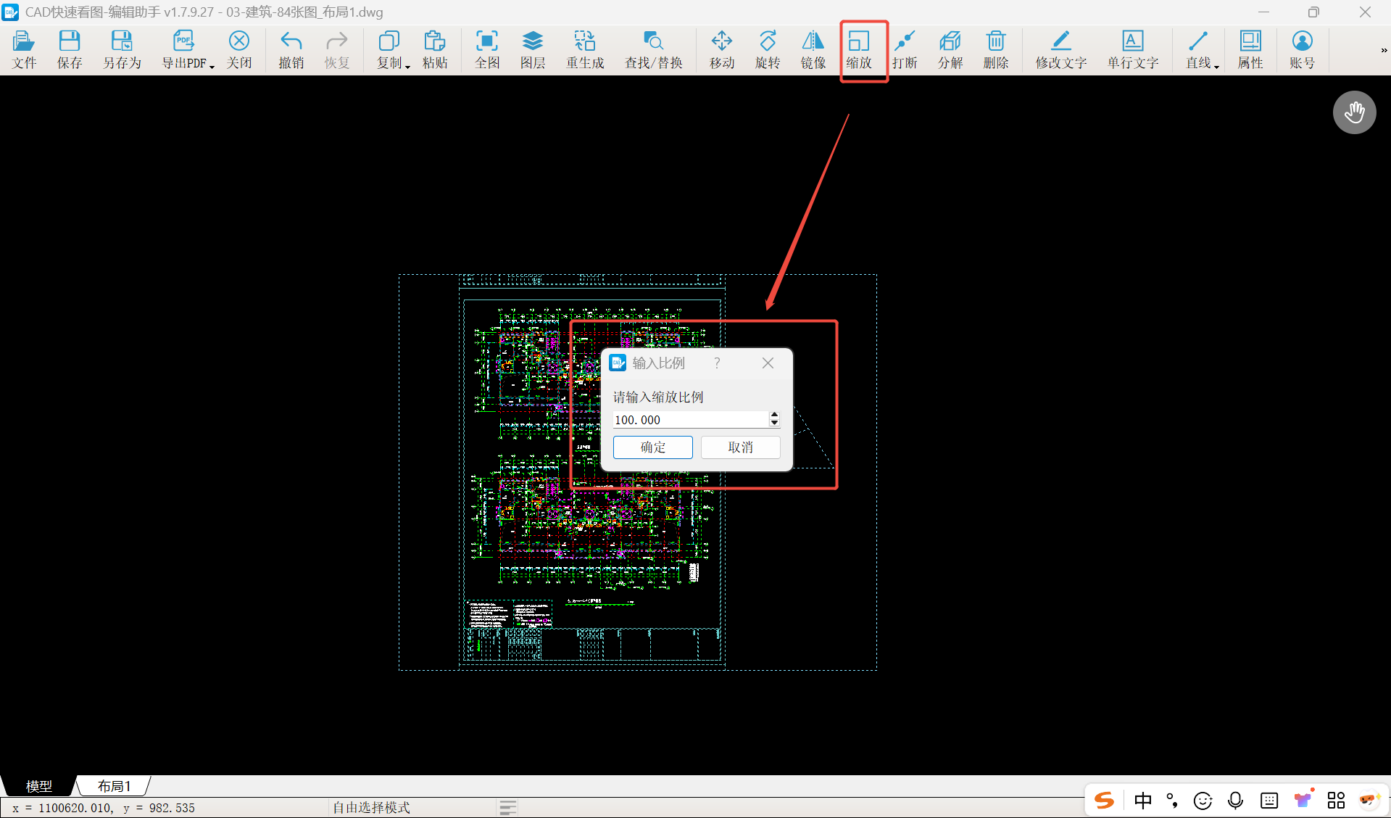Screen dimensions: 1391x818
Task: Click the ? help button in 输入比例 dialog
Action: click(717, 363)
